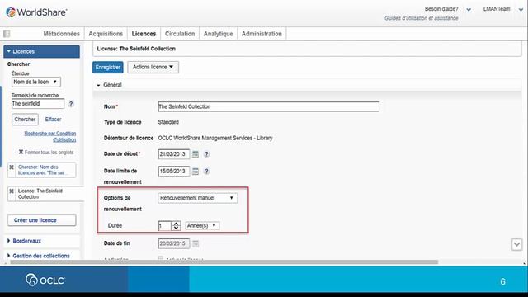The height and width of the screenshot is (297, 528).
Task: Open Recherche par Condition d'utilisation link
Action: [x=50, y=137]
